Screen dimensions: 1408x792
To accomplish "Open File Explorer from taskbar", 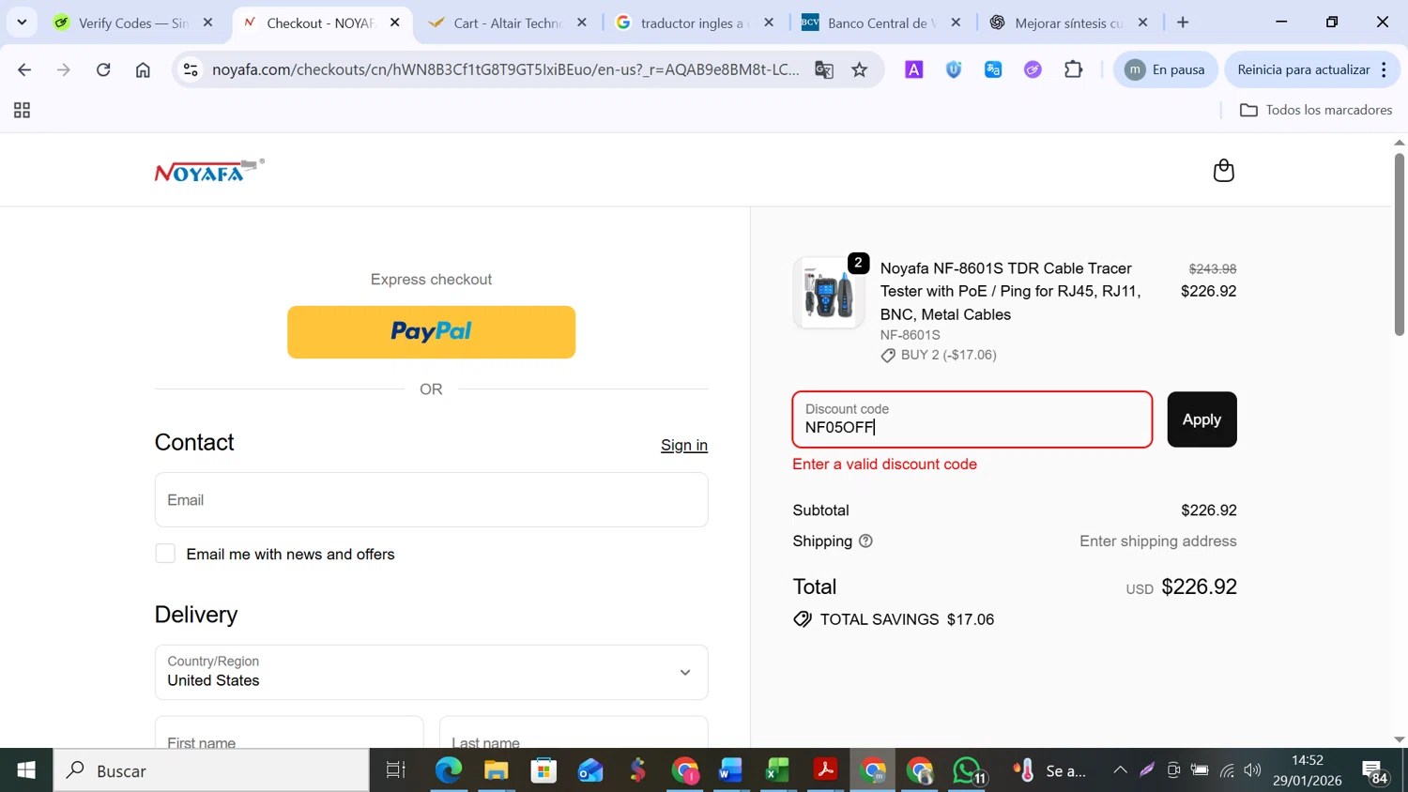I will 496,770.
